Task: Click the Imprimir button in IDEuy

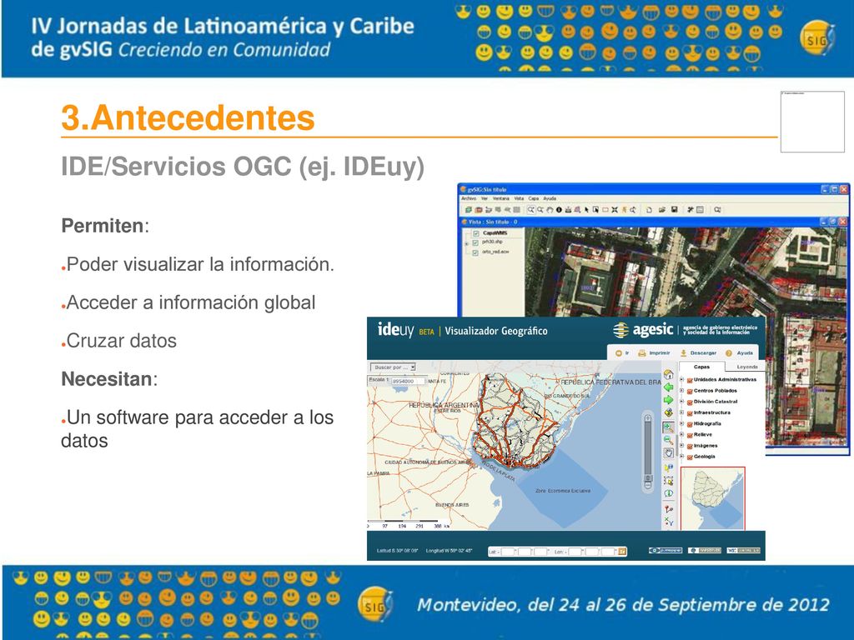Action: 654,353
